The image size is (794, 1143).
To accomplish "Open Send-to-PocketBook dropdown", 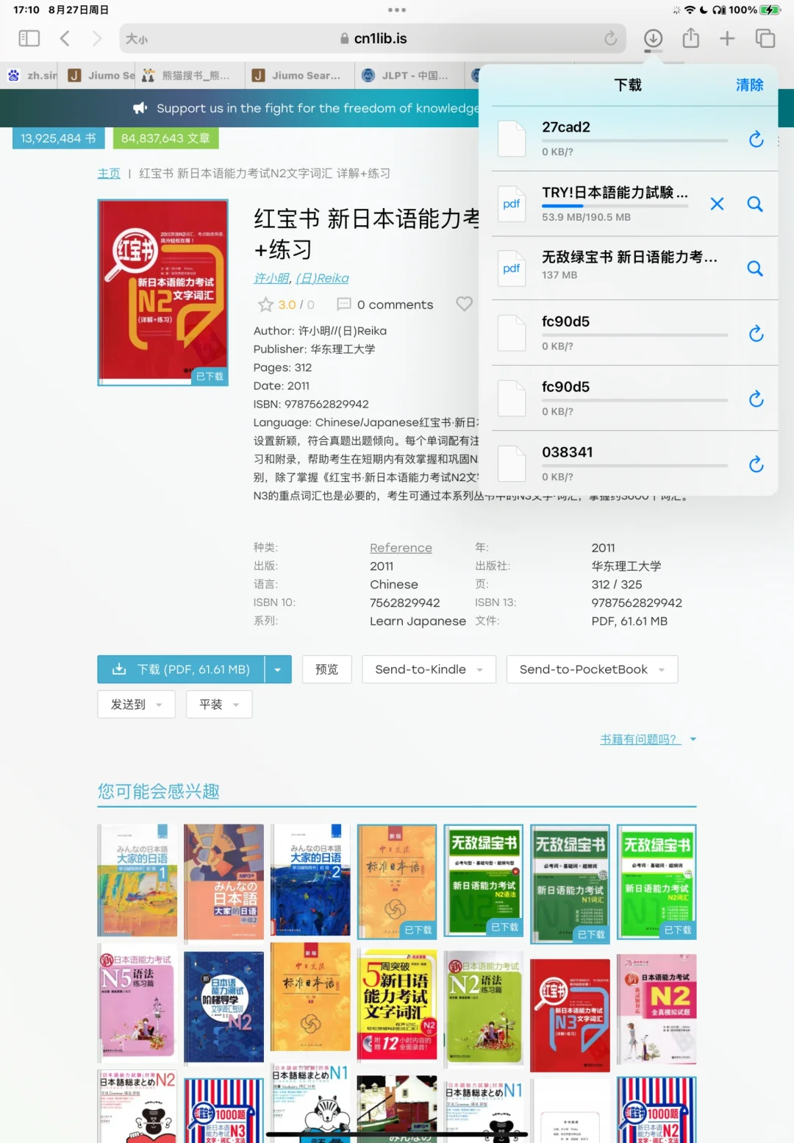I will (592, 669).
